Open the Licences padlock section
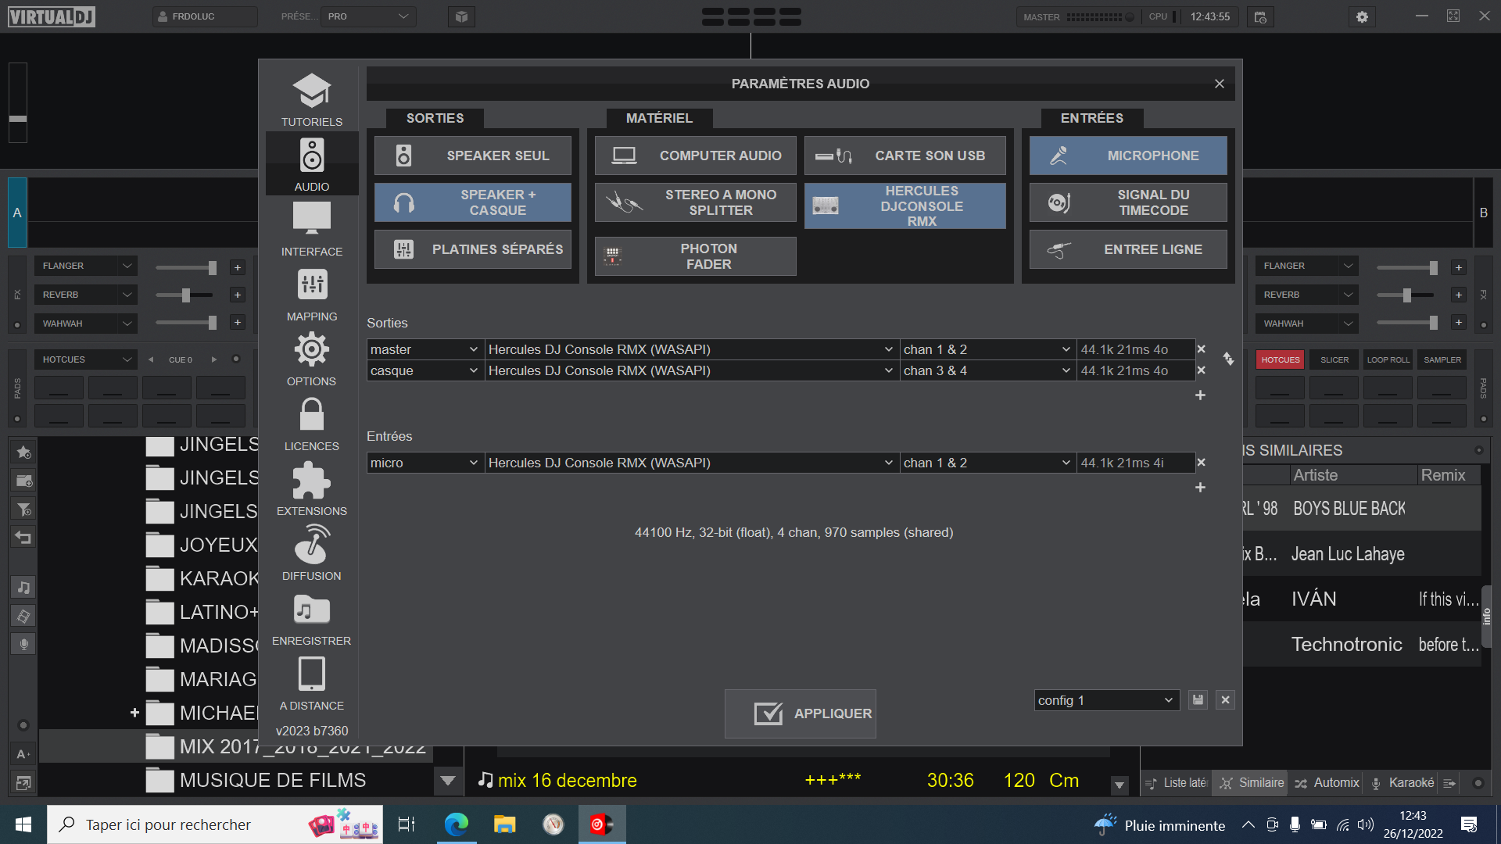 point(311,424)
